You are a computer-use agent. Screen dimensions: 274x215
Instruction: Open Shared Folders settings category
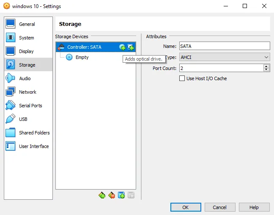pyautogui.click(x=28, y=133)
